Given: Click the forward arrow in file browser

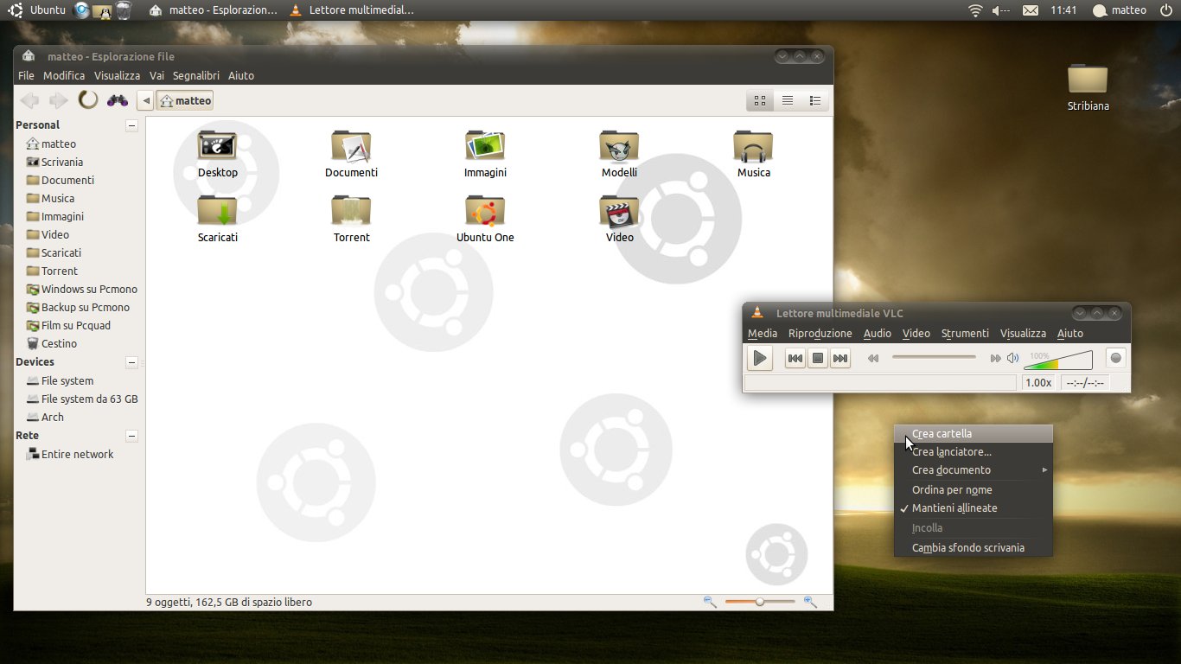Looking at the screenshot, I should pos(58,100).
